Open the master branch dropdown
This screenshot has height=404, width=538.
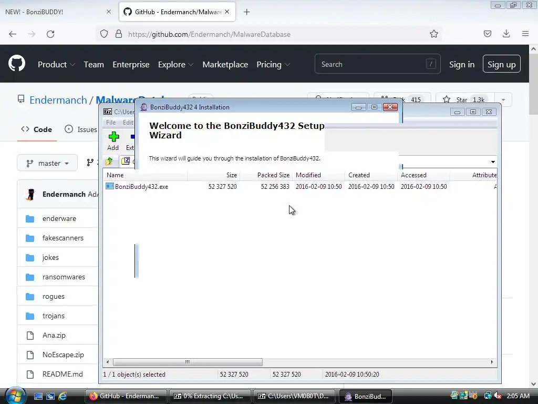tap(47, 163)
